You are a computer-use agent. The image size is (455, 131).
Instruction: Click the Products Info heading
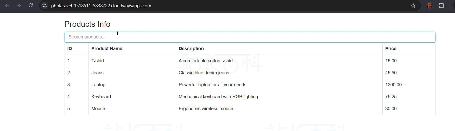(x=87, y=24)
